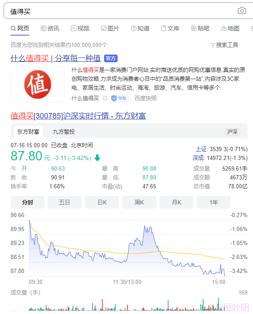Click the 市盈(动) value 47.65
Viewport: 253px width, 314px height.
[x=149, y=186]
